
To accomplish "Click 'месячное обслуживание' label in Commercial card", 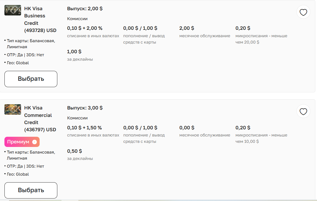I will tap(205, 135).
